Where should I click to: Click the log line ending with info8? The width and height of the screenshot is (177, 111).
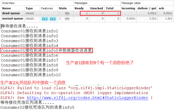(x=29, y=65)
